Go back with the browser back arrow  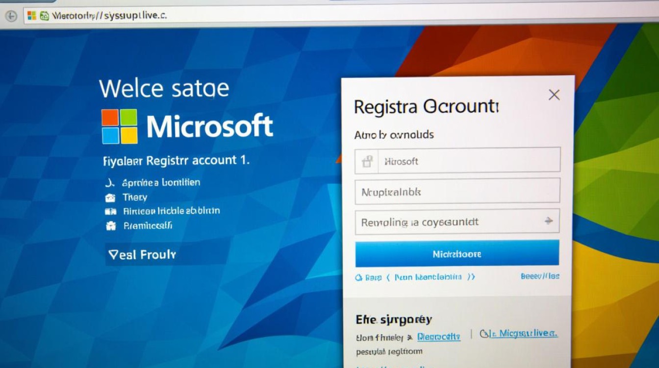(11, 16)
